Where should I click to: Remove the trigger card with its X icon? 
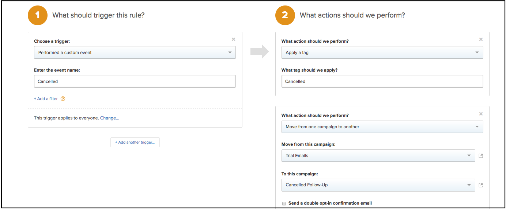234,39
